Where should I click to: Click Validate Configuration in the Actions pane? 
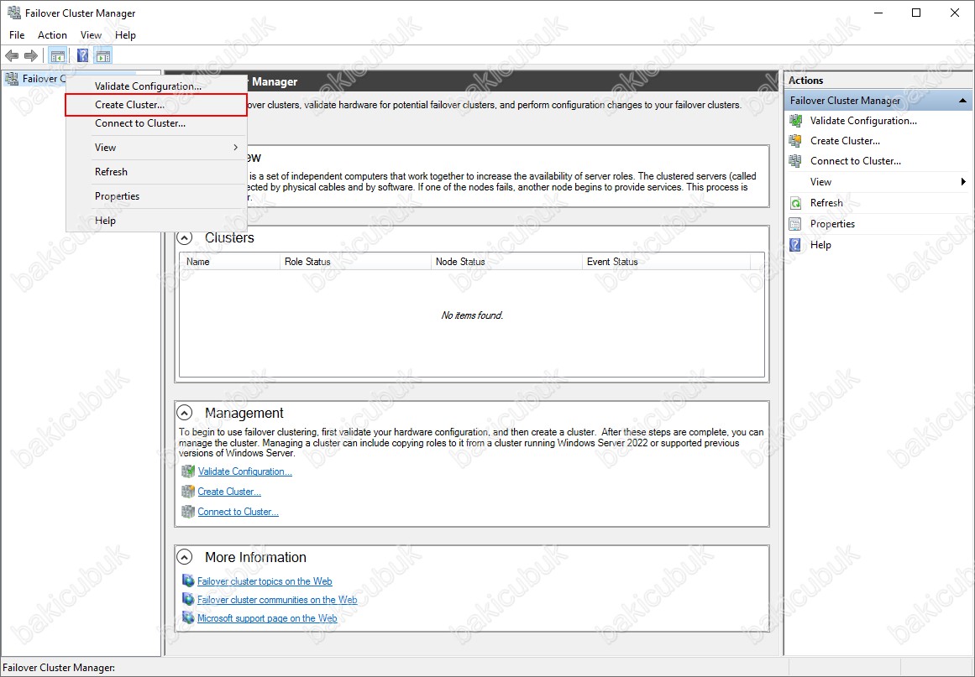(x=863, y=121)
